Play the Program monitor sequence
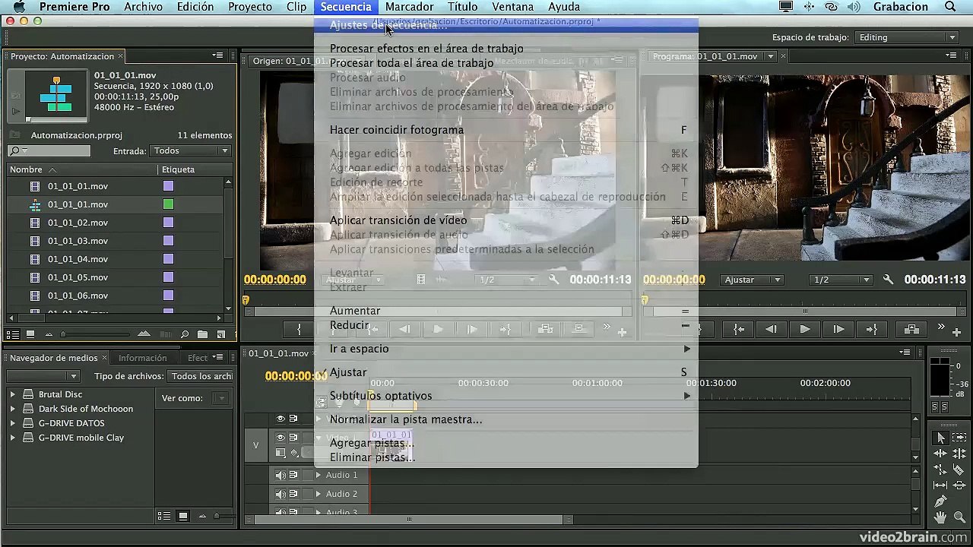Viewport: 973px width, 547px height. coord(805,329)
